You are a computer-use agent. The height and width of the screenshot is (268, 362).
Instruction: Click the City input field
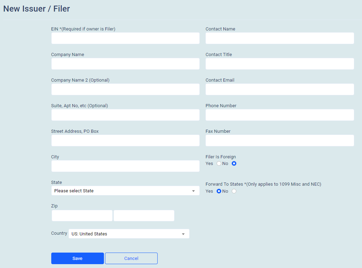tap(125, 166)
